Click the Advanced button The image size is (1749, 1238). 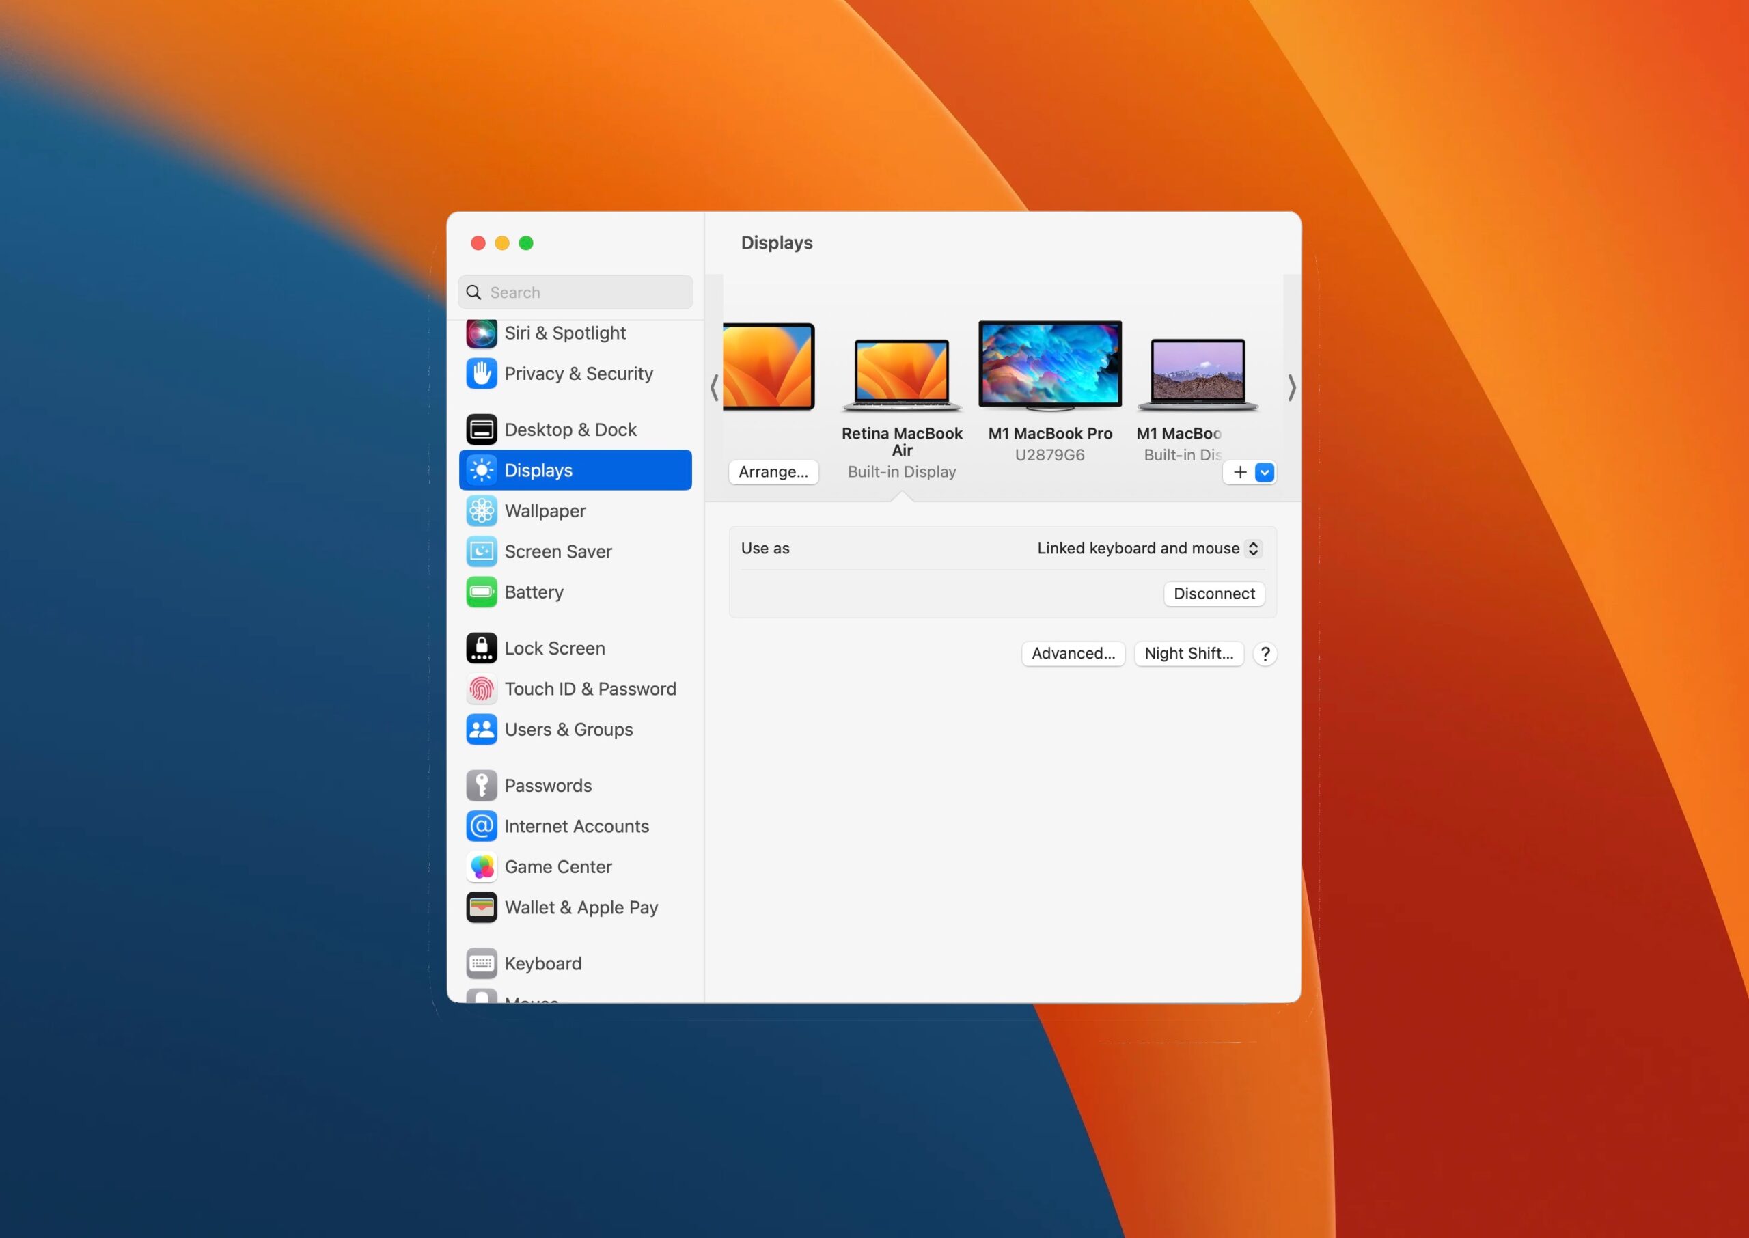pyautogui.click(x=1072, y=653)
